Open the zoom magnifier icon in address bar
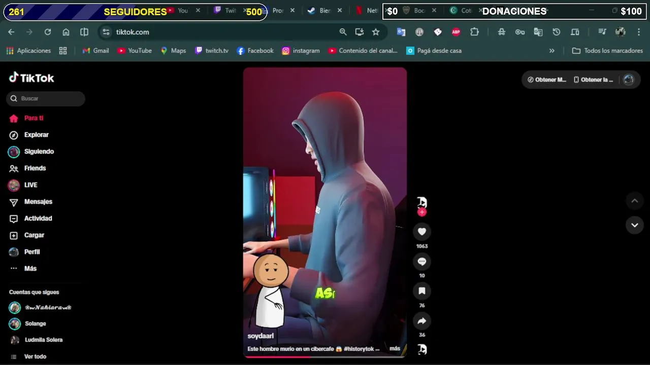The image size is (650, 365). click(343, 32)
